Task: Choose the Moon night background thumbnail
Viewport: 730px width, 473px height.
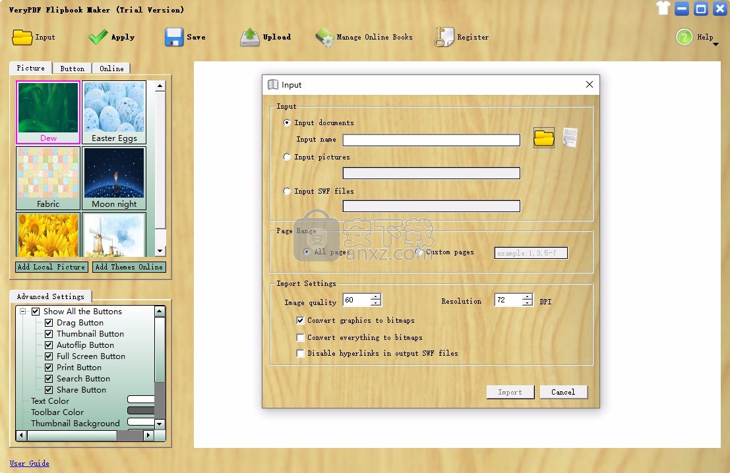Action: pyautogui.click(x=114, y=178)
